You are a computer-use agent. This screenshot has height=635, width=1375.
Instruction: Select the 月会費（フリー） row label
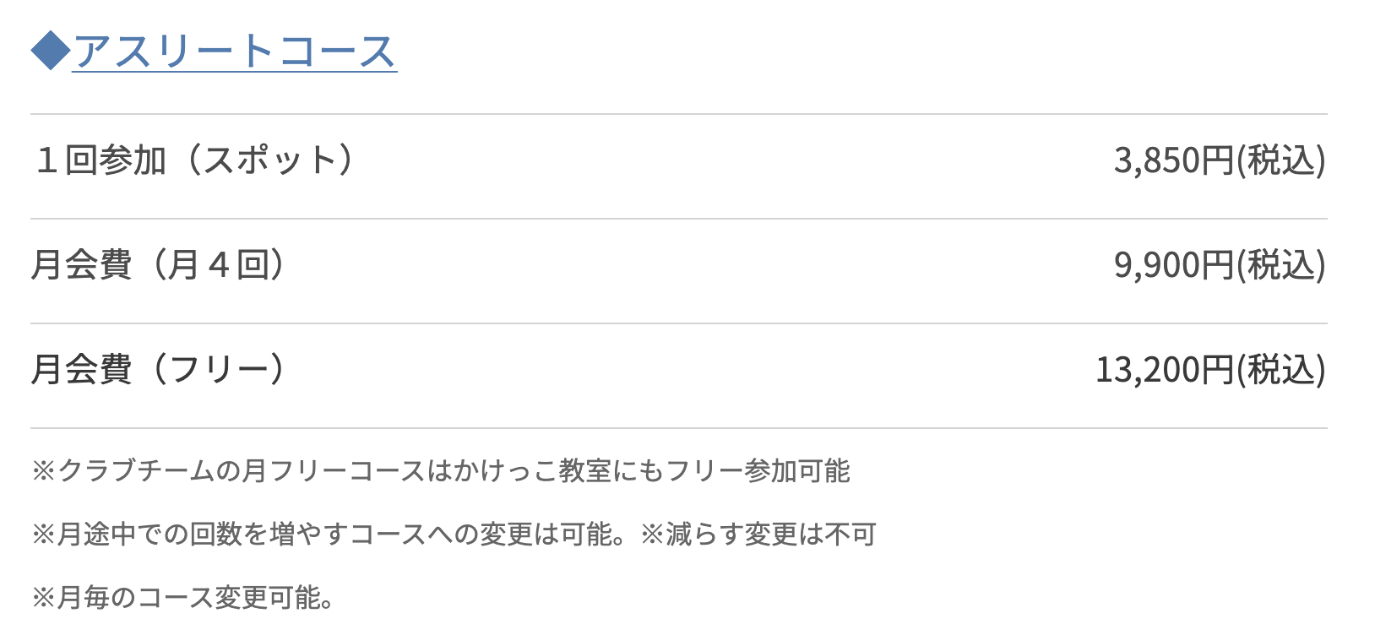pyautogui.click(x=159, y=370)
